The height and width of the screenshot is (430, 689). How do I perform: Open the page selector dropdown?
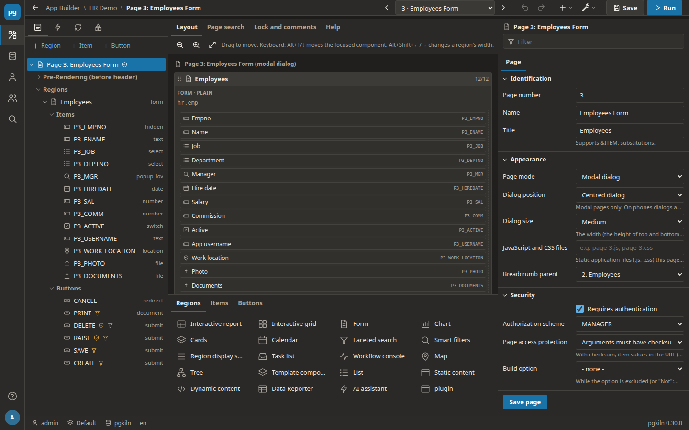[x=445, y=8]
